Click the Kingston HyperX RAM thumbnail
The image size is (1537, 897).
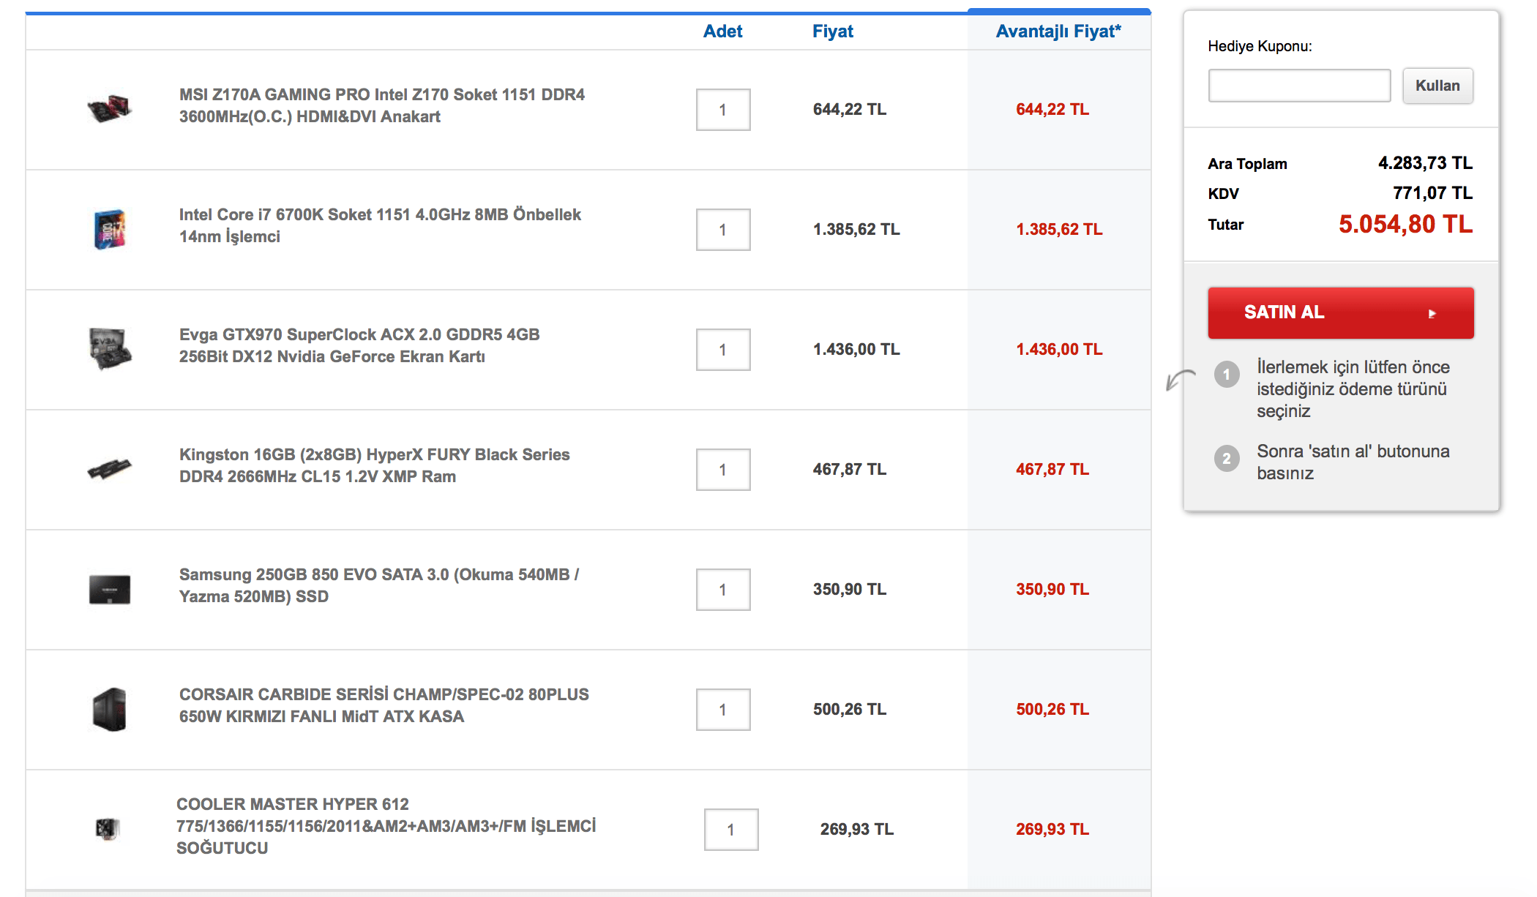109,468
